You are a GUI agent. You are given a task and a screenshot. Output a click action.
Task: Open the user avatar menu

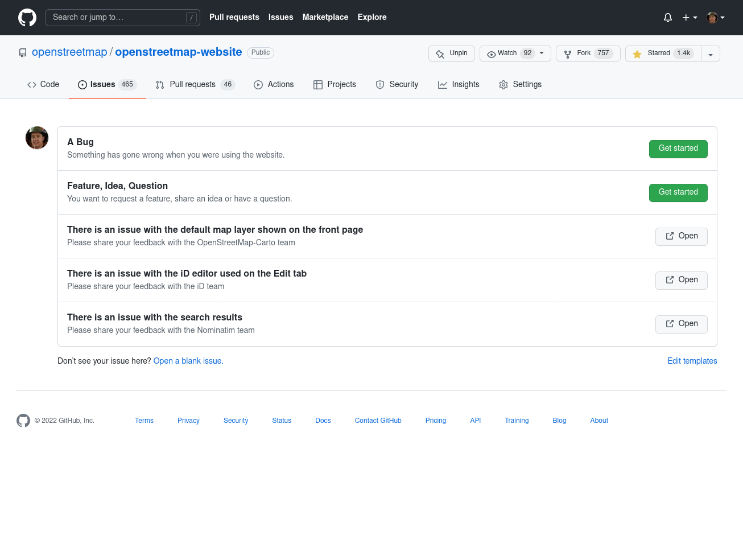[x=716, y=18]
